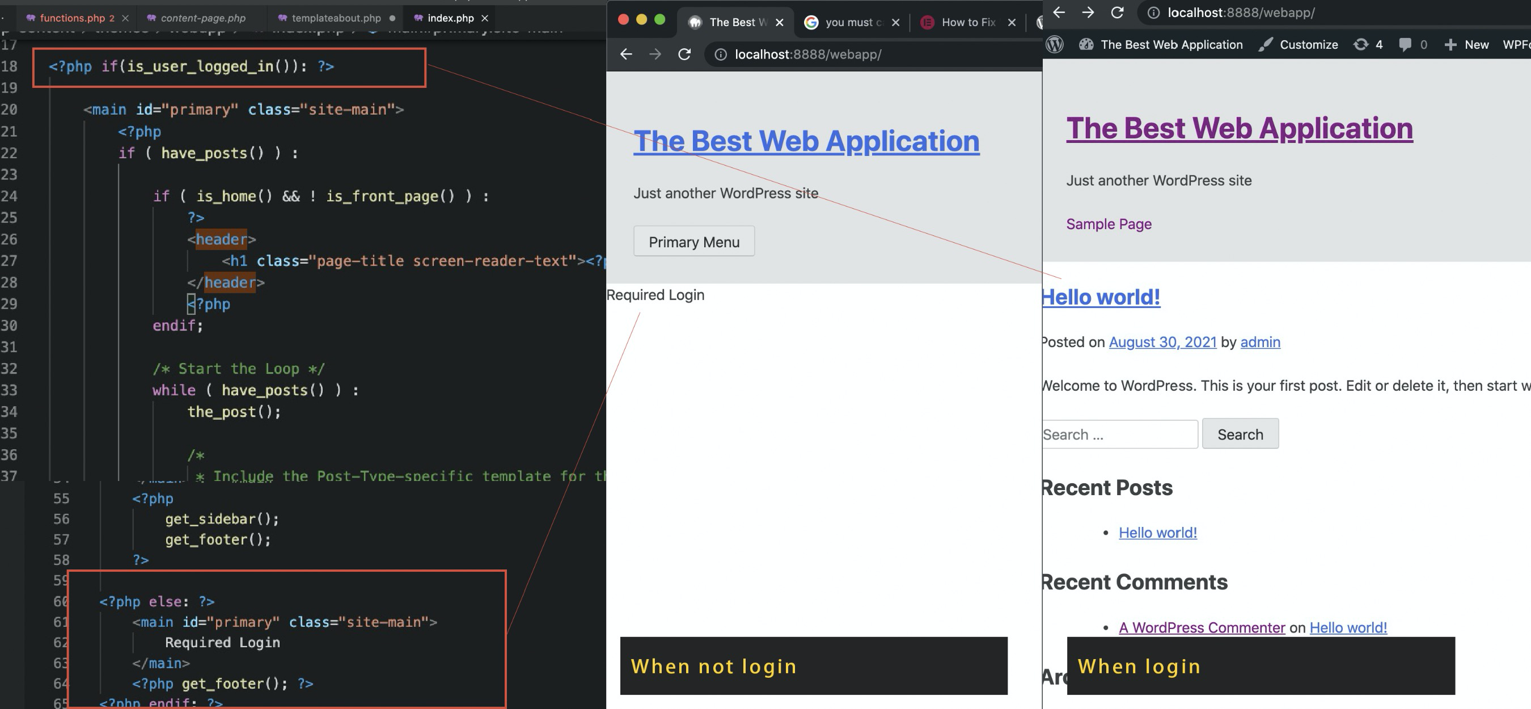The width and height of the screenshot is (1531, 709).
Task: Toggle the Primary Menu button
Action: pos(693,242)
